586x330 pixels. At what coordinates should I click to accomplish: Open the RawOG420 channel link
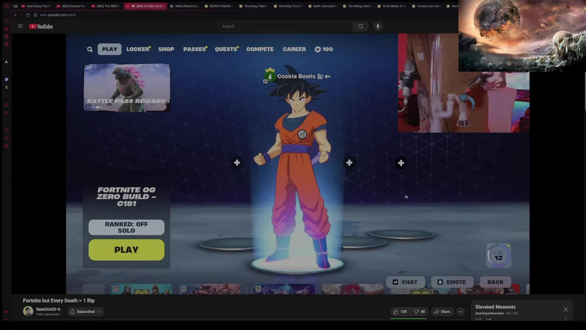tap(46, 309)
